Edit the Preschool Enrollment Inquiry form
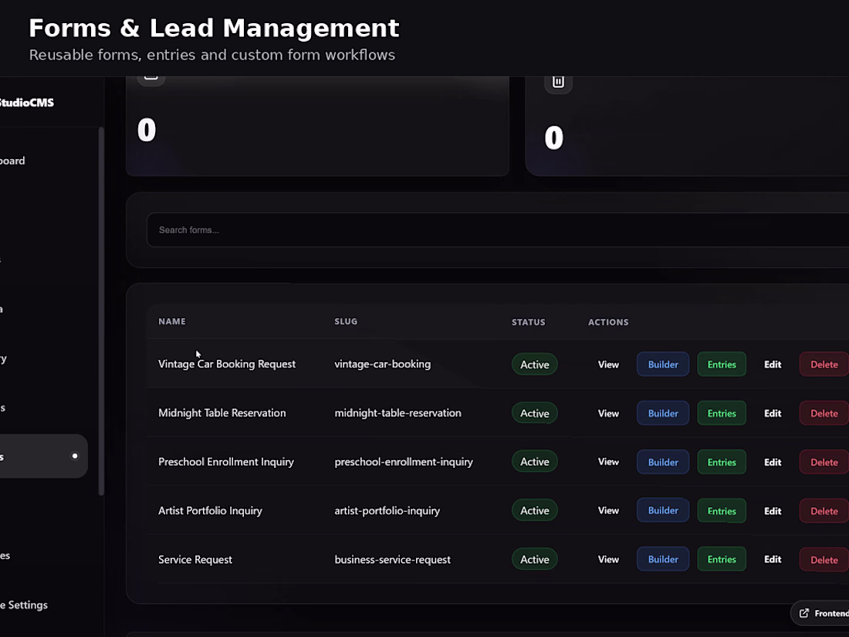Screen dimensions: 849x637 773,462
